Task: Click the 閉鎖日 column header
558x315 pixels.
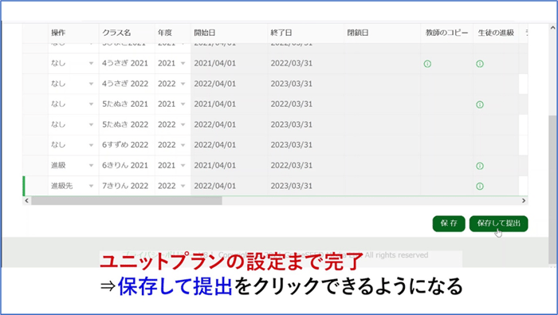Action: pos(382,33)
